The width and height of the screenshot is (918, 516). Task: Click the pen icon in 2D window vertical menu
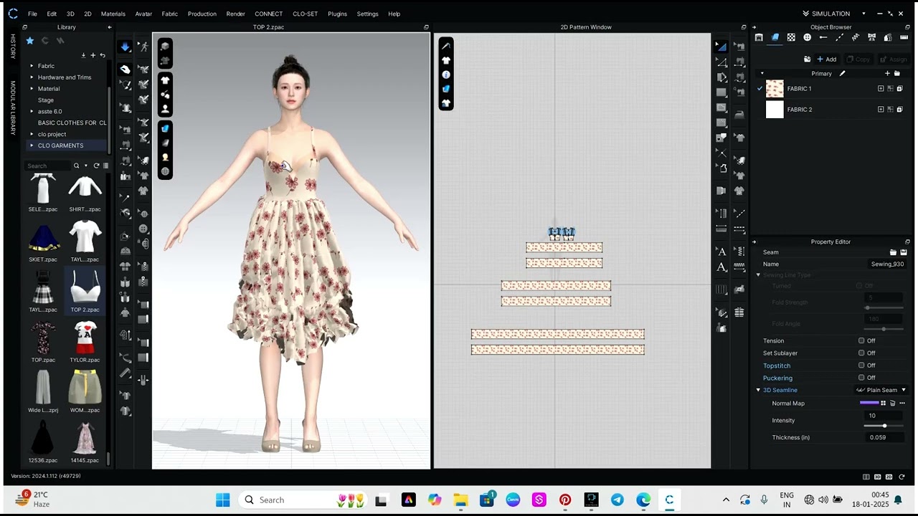point(446,46)
